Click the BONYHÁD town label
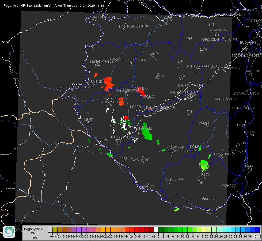 [x=222, y=154]
